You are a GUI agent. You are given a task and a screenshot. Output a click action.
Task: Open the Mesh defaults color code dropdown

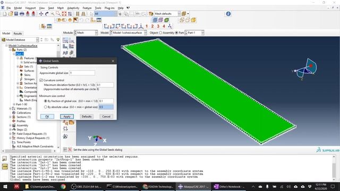pyautogui.click(x=167, y=14)
